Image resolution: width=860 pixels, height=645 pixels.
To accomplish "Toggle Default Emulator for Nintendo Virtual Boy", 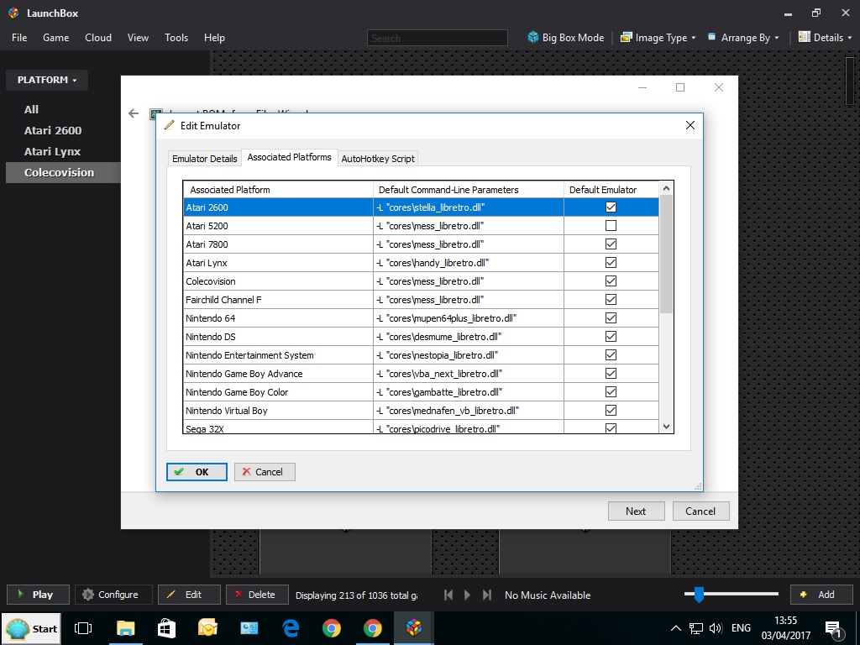I will point(611,410).
